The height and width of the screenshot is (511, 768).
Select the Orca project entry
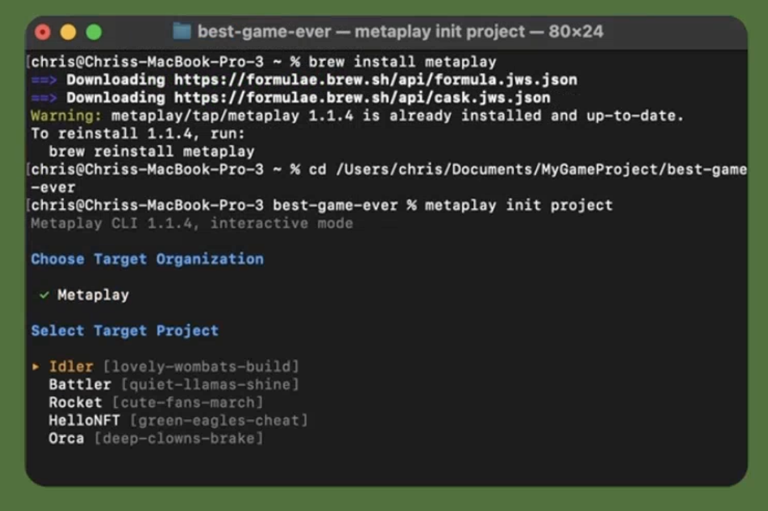(66, 438)
